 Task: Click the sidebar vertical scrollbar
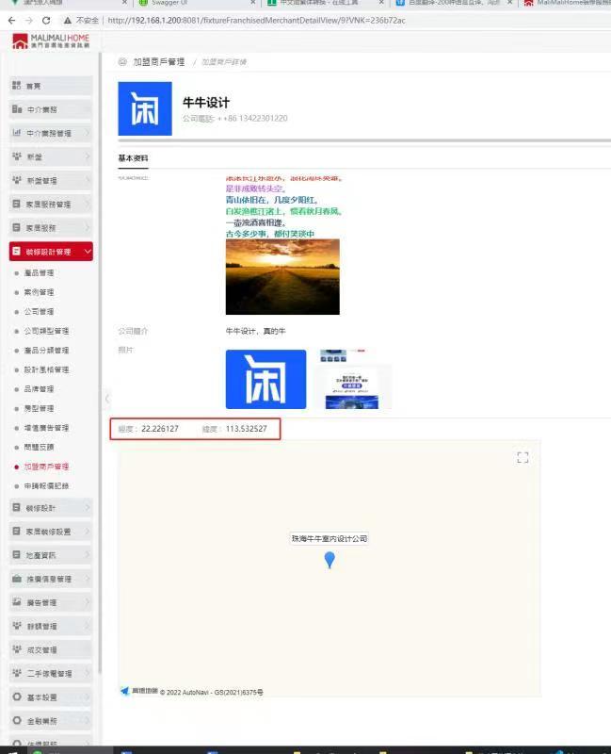click(100, 363)
